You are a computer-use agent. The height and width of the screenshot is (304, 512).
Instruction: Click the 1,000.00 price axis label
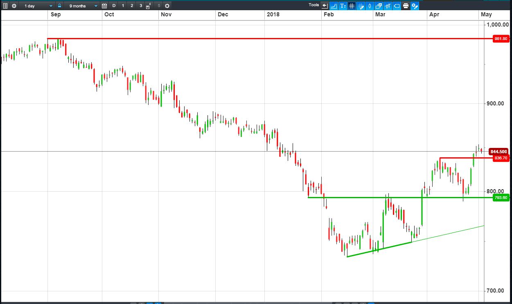click(497, 25)
